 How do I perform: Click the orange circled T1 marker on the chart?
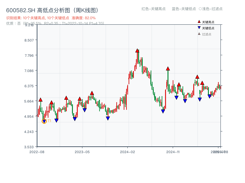pos(44,121)
